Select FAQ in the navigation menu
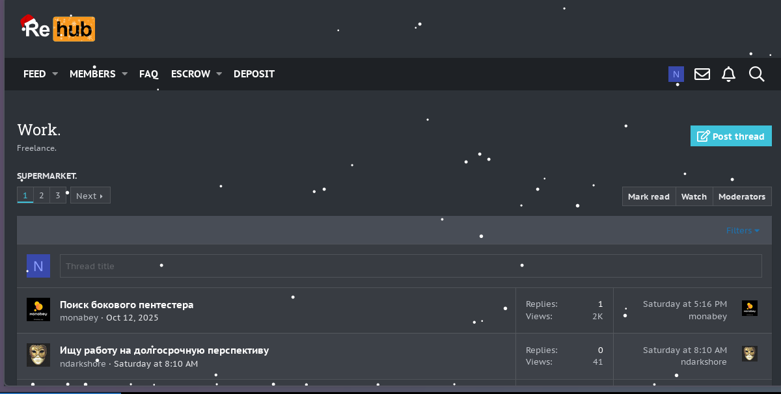This screenshot has height=394, width=781. (x=149, y=73)
